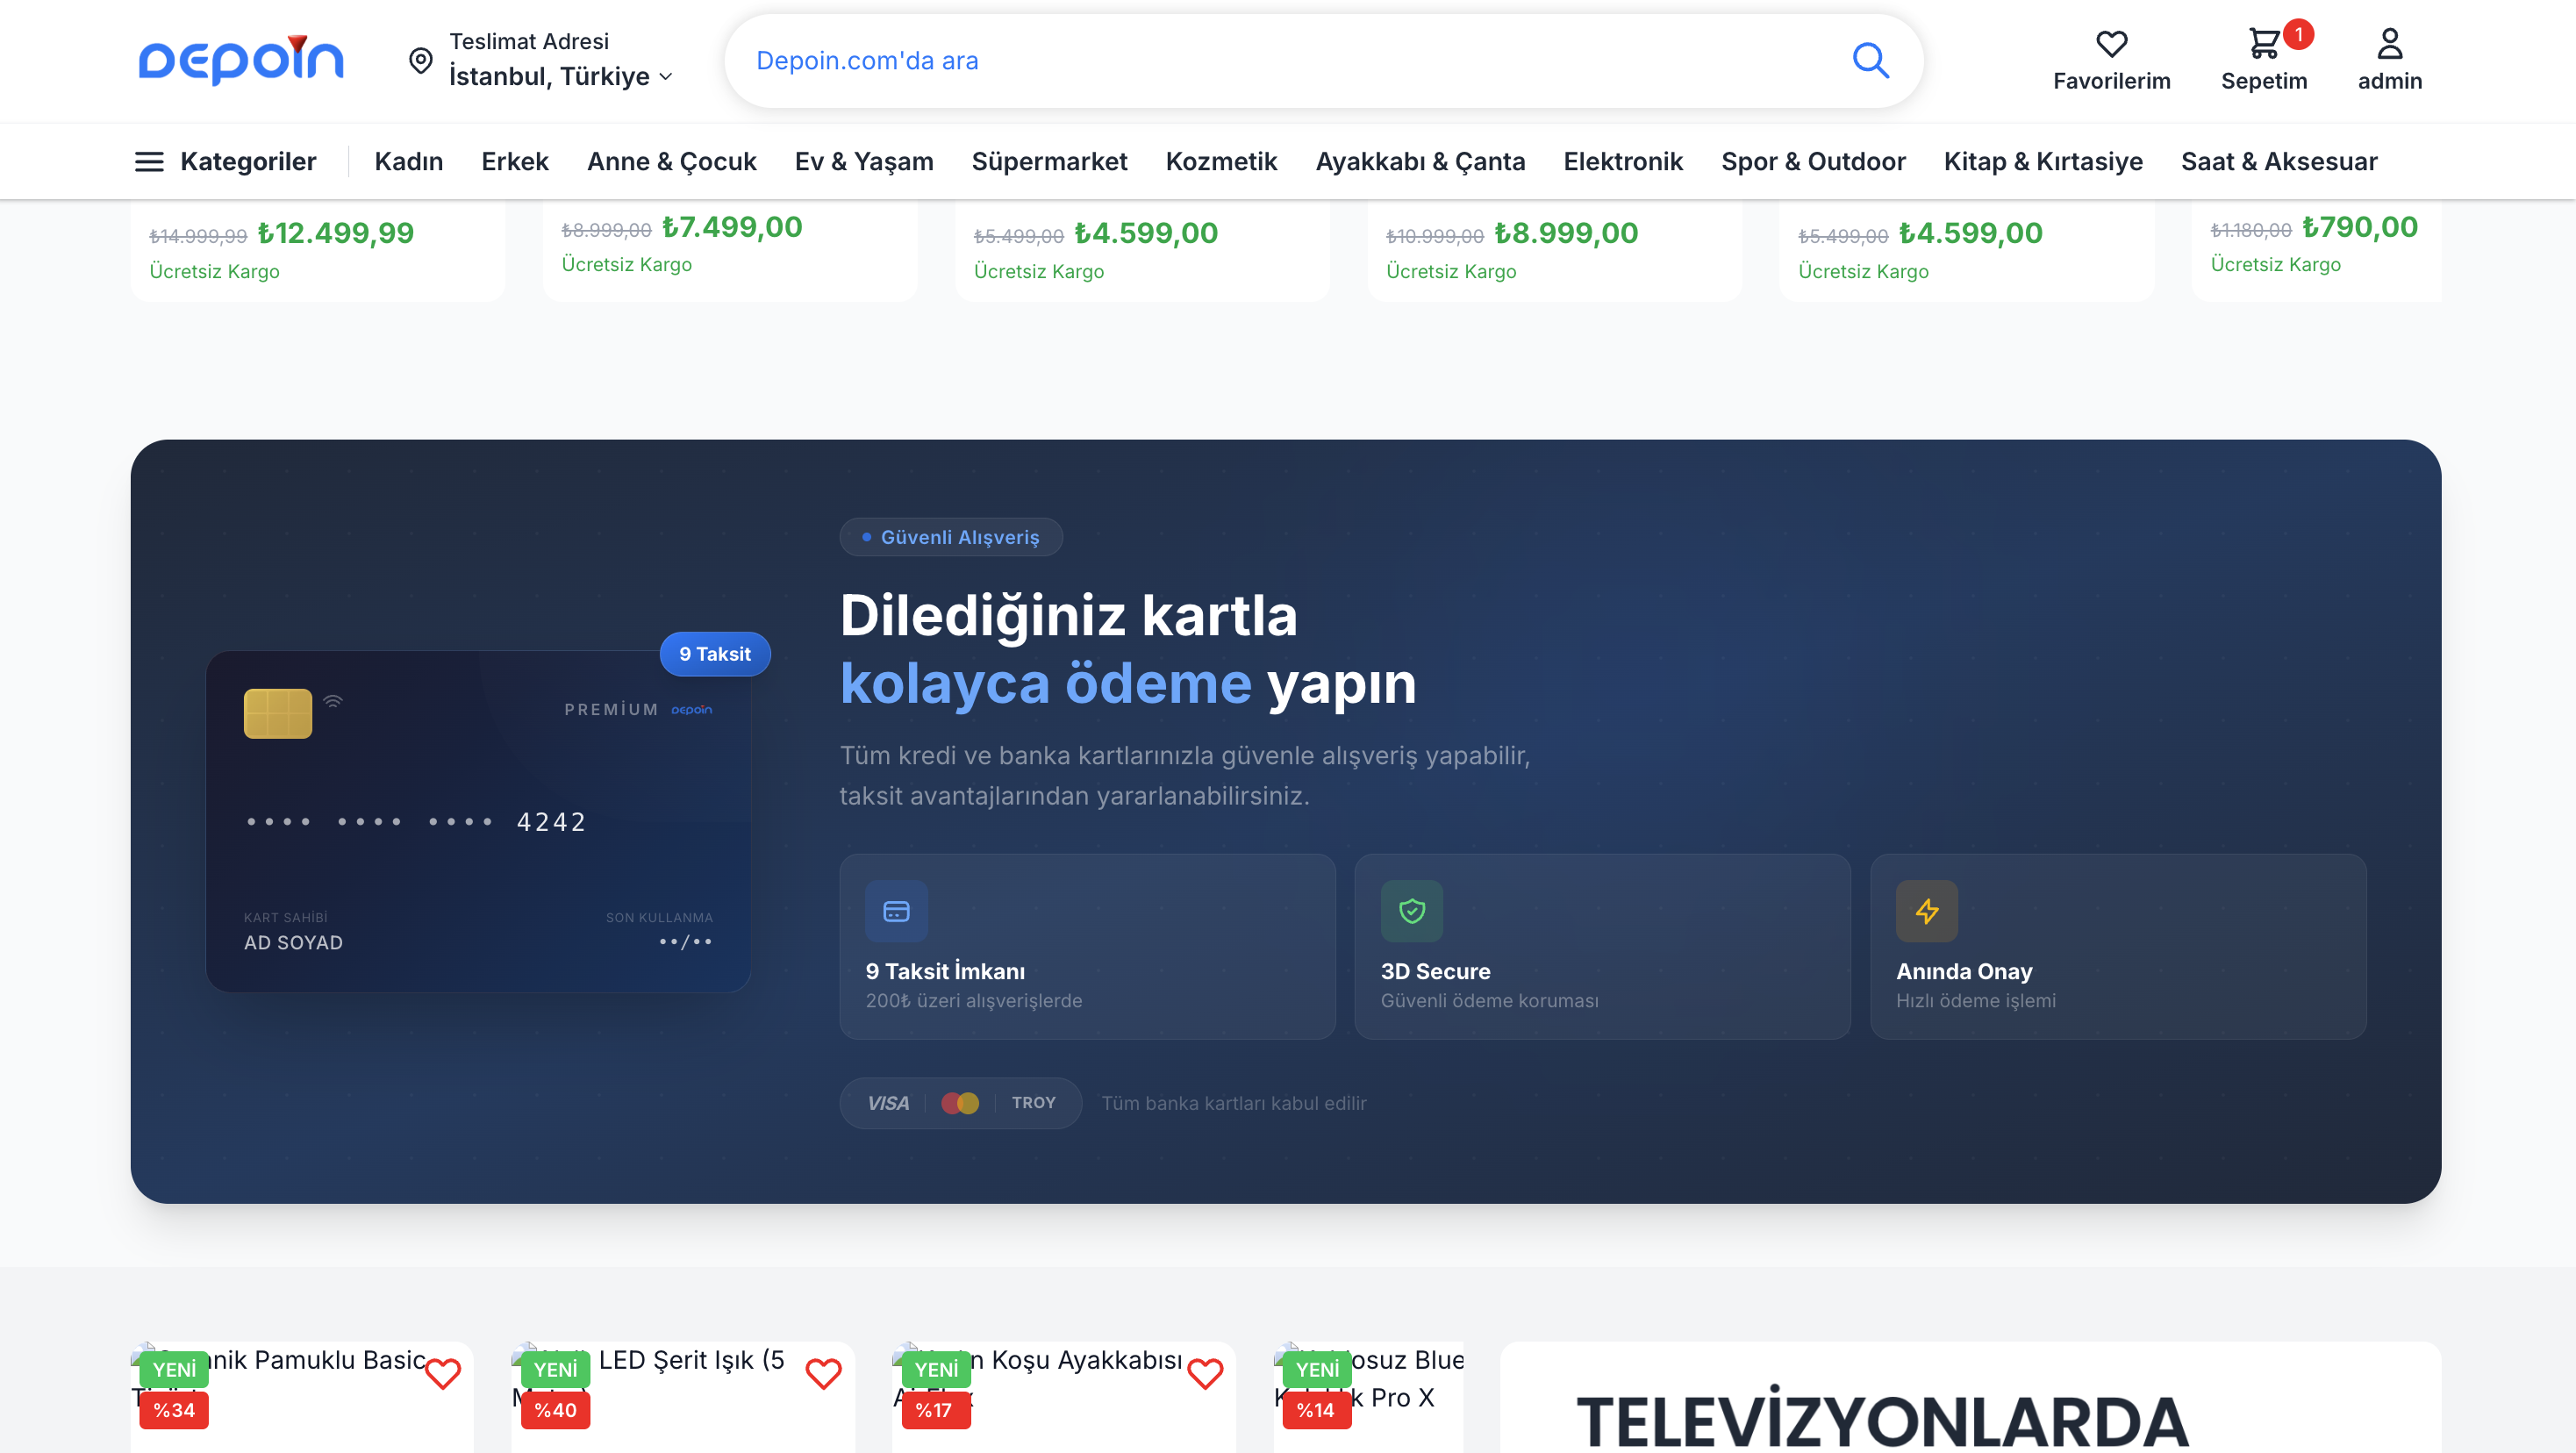Click the delivery location pin icon
Screen dimensions: 2576x1453
421,61
